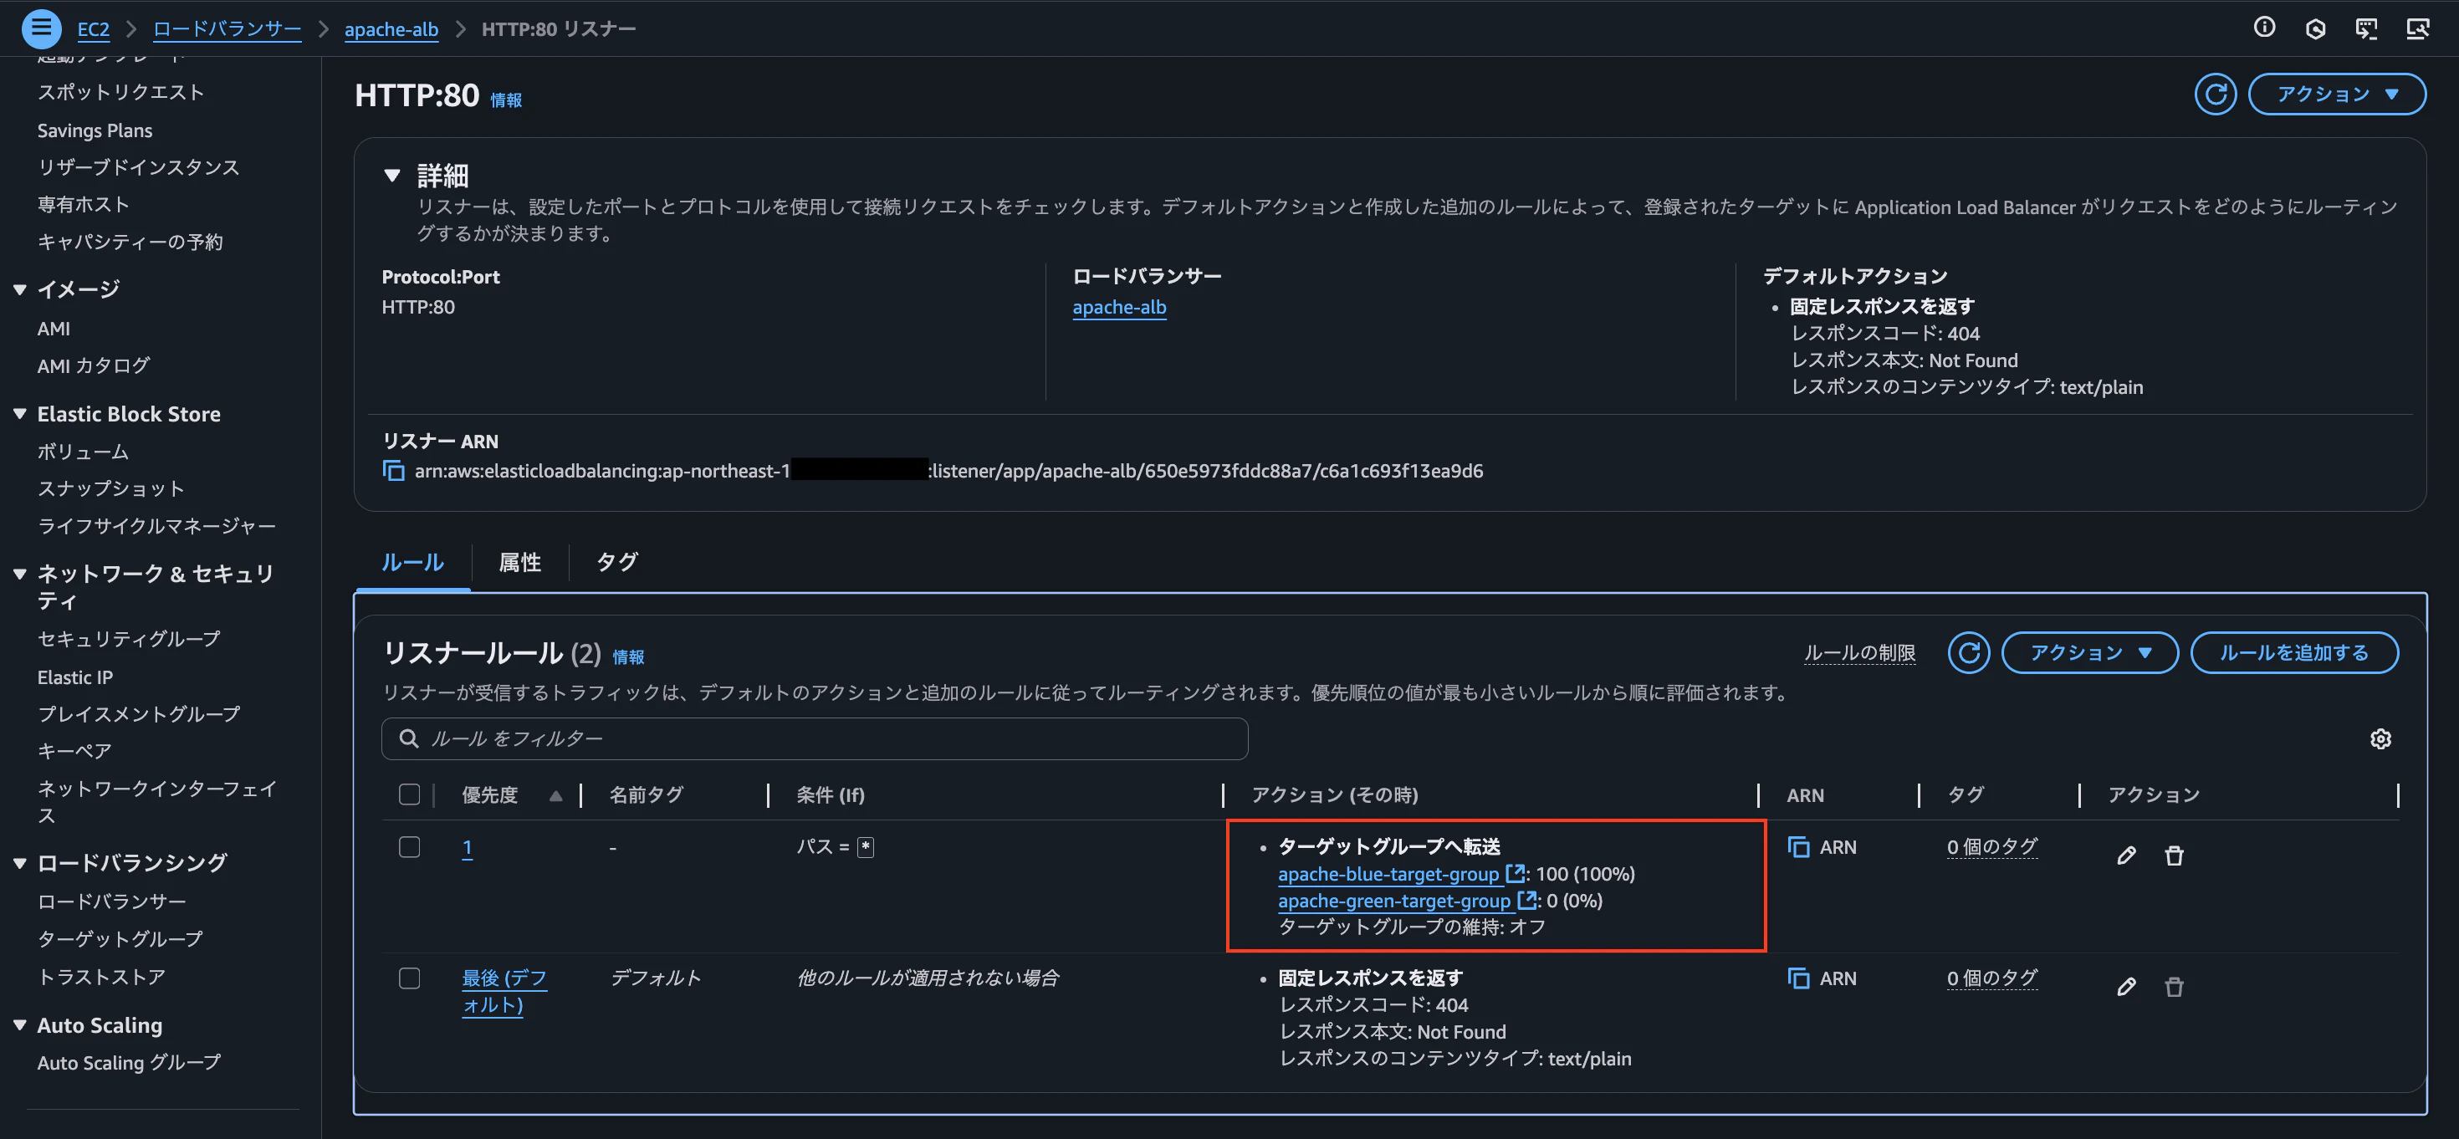Open ボリューム in sidebar
The image size is (2459, 1139).
point(82,452)
